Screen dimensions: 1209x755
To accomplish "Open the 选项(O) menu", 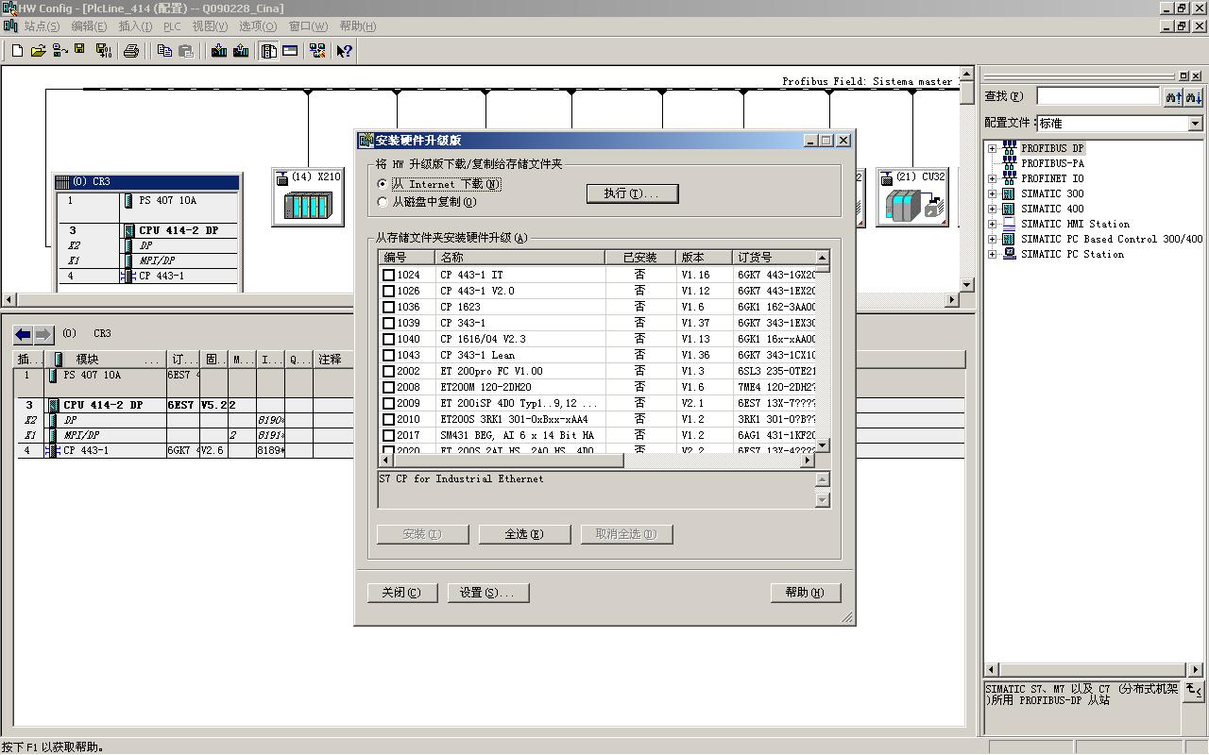I will tap(258, 26).
